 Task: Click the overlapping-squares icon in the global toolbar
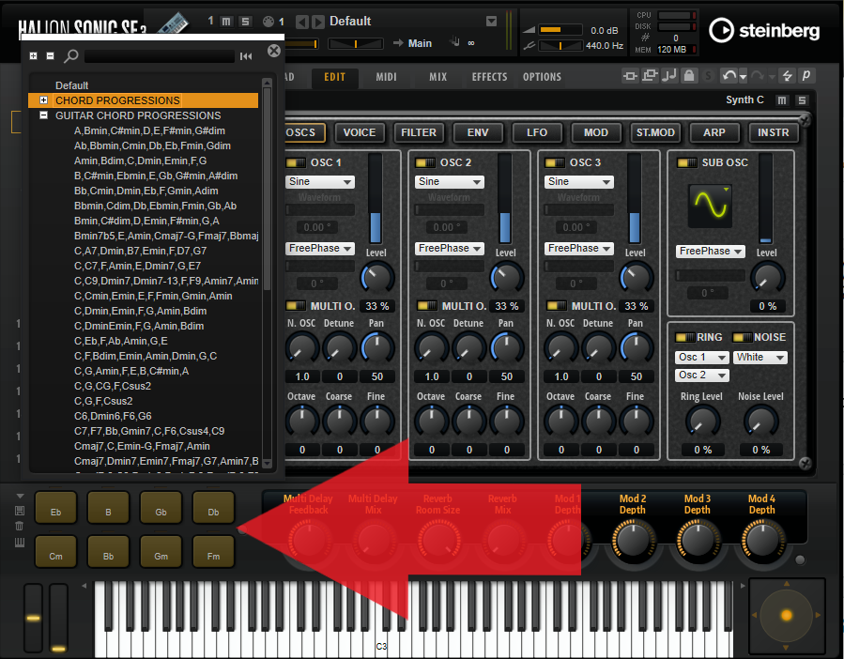click(650, 76)
